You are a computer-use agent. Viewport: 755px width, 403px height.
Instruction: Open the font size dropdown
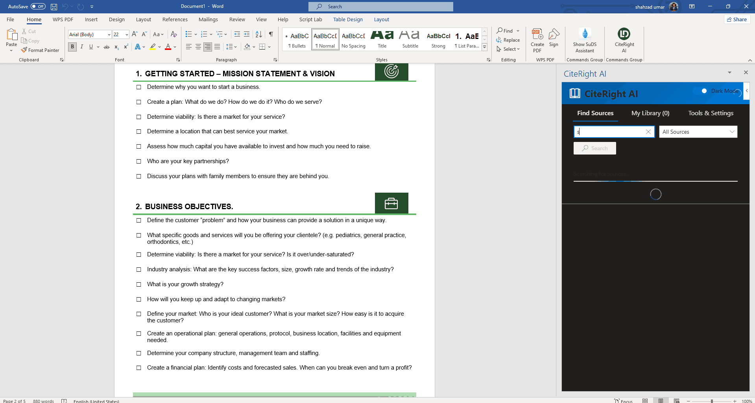tap(127, 35)
